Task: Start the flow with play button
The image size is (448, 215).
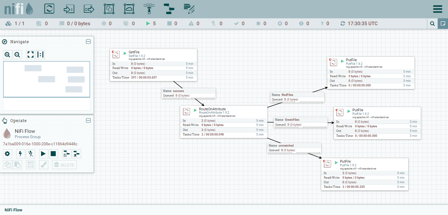Action: tap(43, 153)
